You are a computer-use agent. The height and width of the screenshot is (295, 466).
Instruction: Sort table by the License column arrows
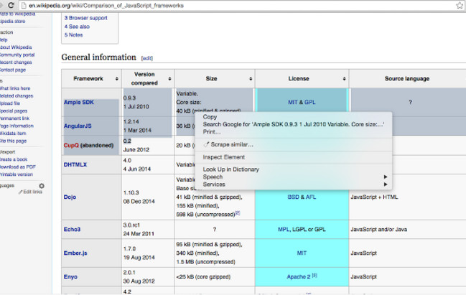[344, 79]
